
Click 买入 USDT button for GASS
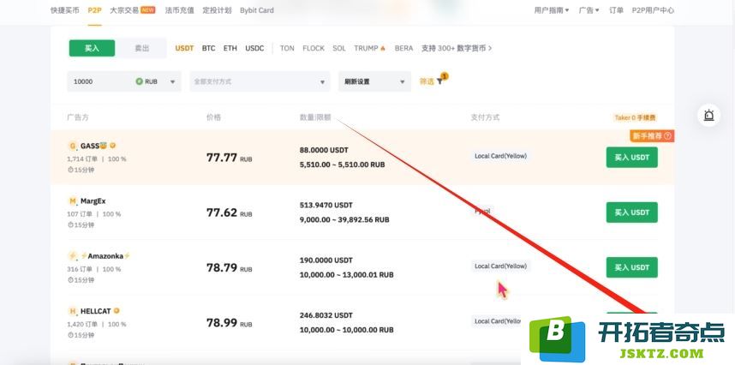tap(631, 158)
